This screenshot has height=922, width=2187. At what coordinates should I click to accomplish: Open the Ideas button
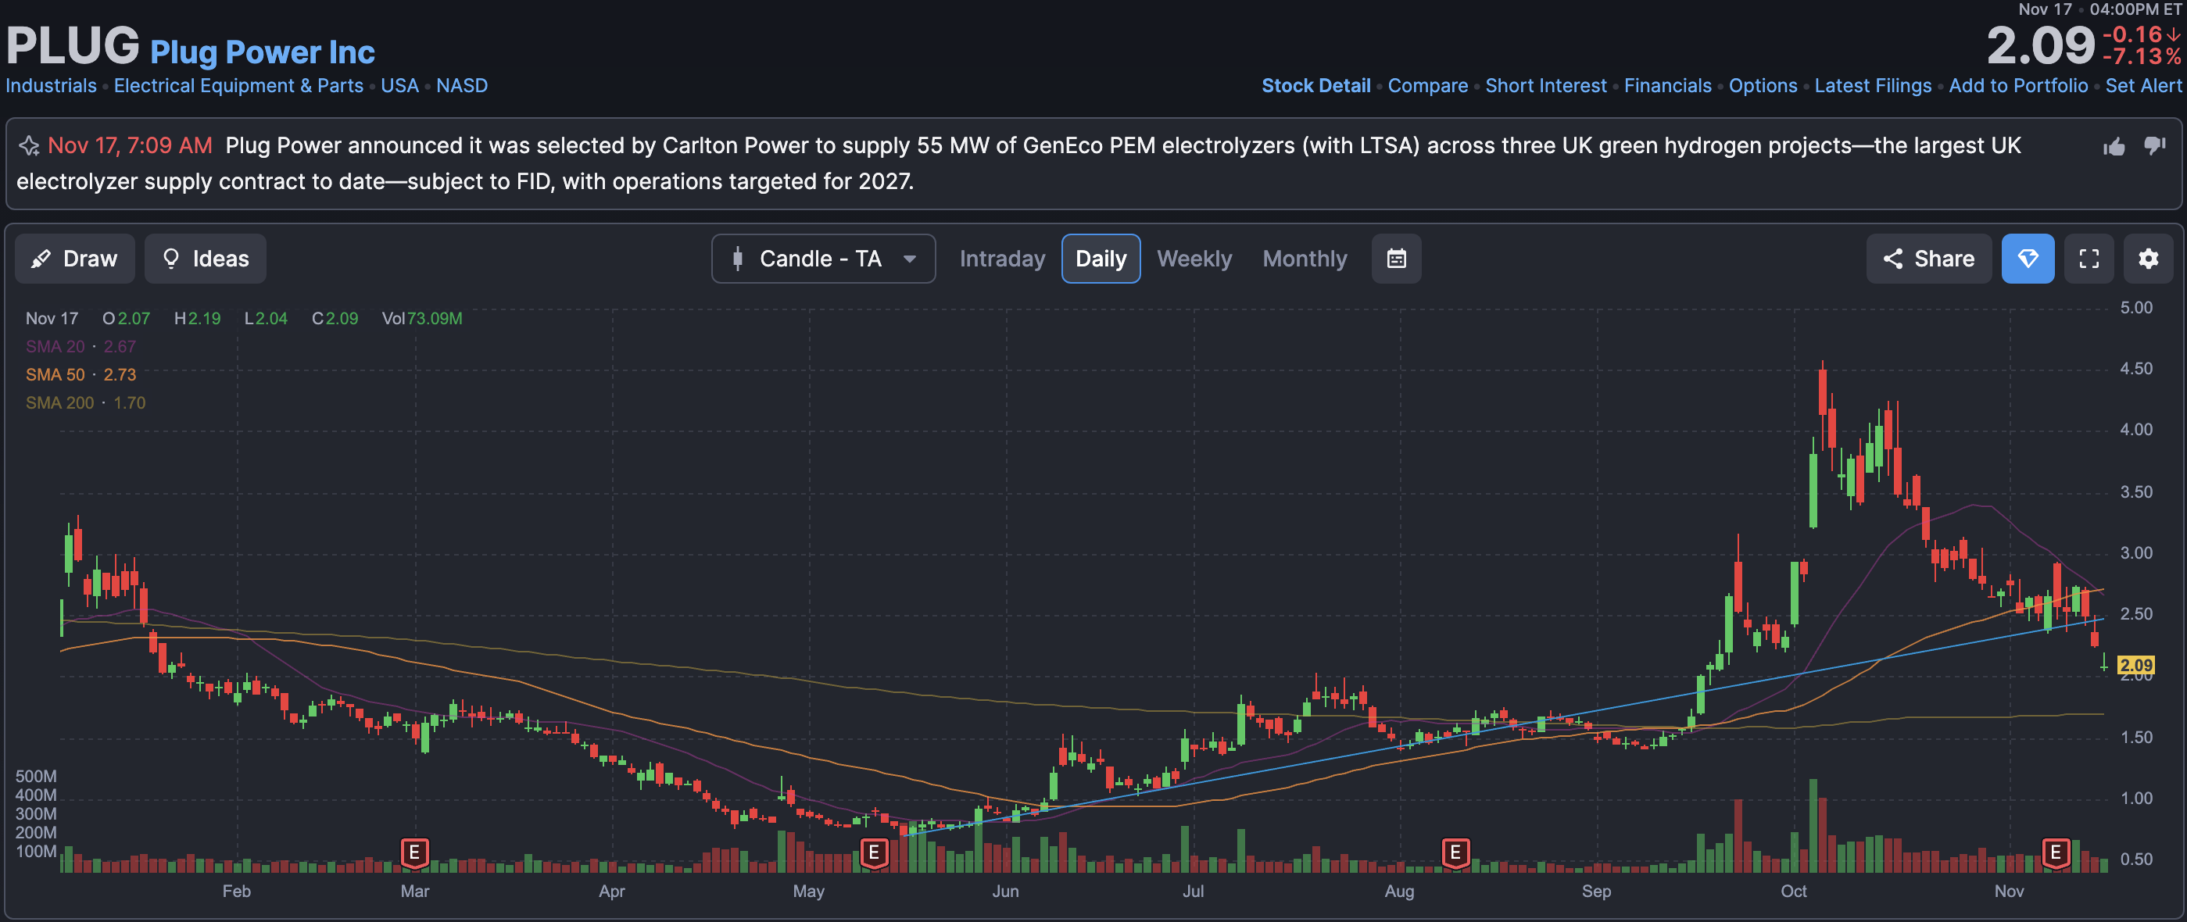(x=206, y=259)
